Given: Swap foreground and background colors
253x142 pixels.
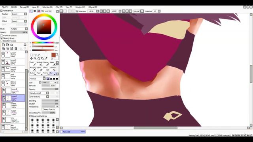Looking at the screenshot, I should 57,54.
